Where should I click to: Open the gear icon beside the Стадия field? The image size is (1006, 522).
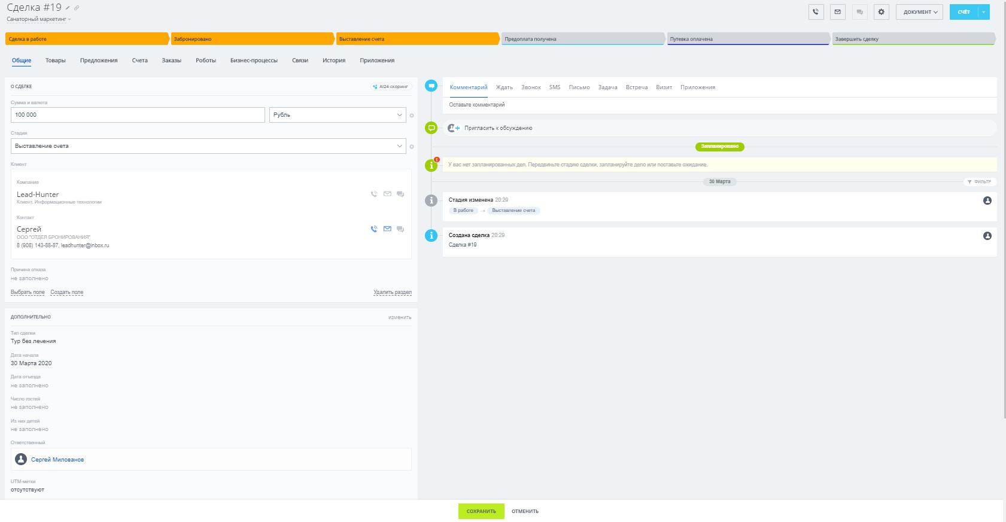412,147
